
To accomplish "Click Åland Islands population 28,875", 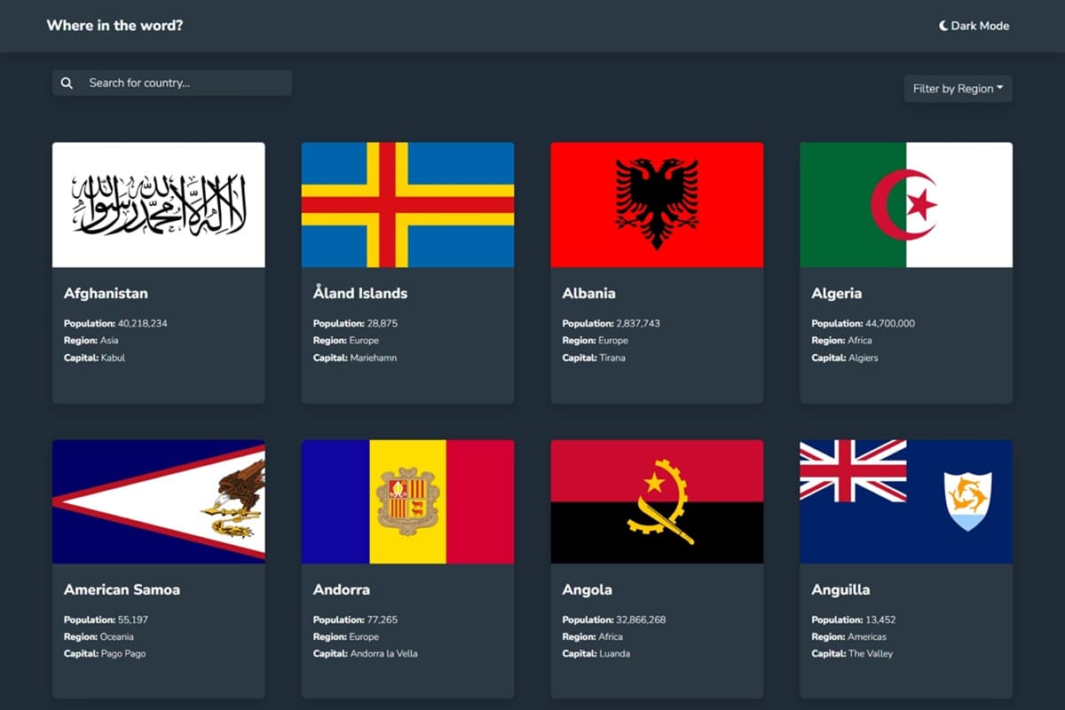I will (355, 324).
